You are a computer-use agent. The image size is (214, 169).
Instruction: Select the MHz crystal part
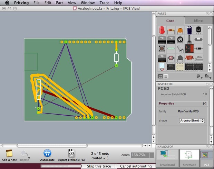point(198,58)
